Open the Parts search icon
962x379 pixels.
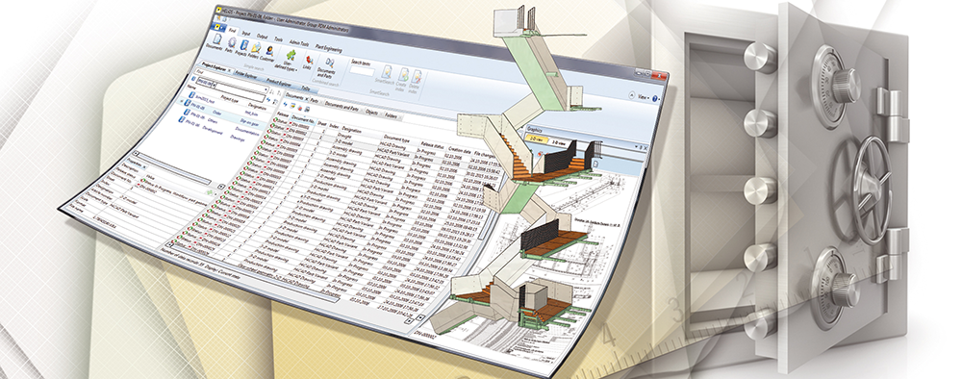[x=231, y=45]
